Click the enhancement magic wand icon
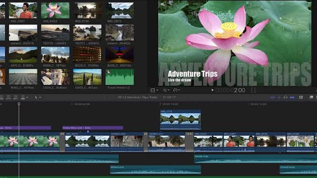 pos(165,90)
